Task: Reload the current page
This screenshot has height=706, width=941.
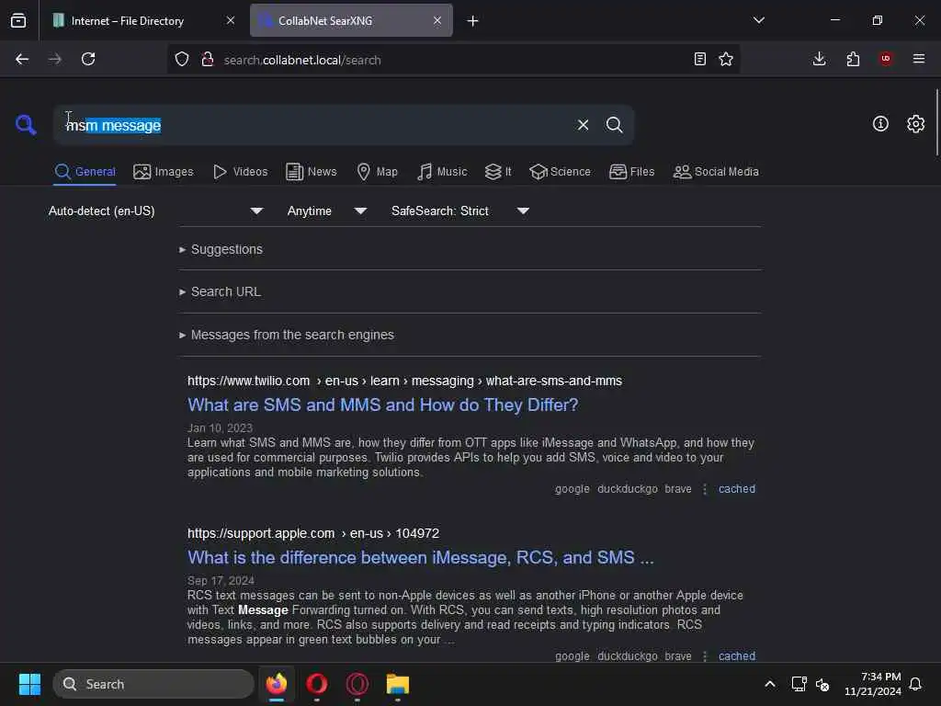Action: [x=88, y=59]
